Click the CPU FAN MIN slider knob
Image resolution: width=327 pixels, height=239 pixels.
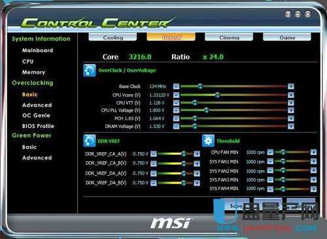tap(283, 152)
